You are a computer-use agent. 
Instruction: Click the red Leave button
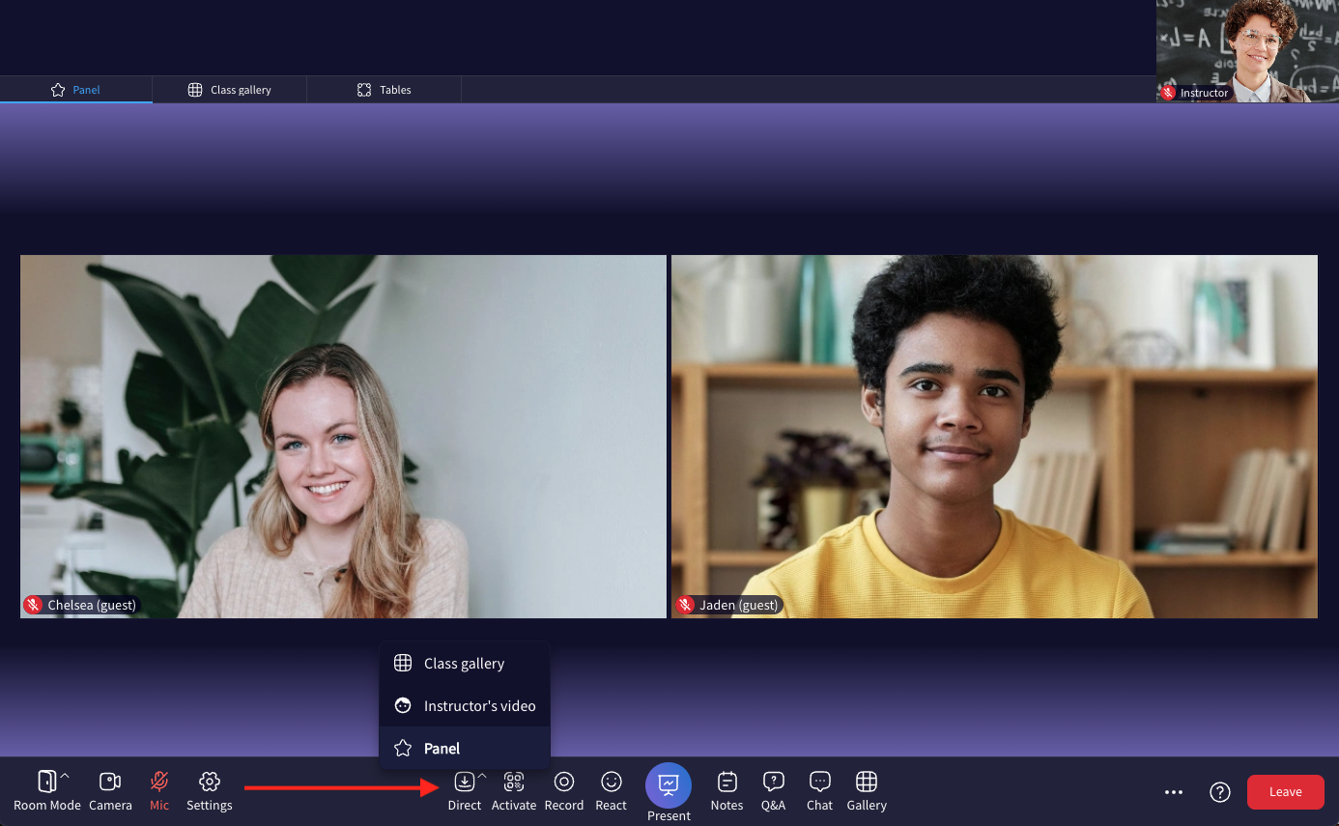[1286, 792]
